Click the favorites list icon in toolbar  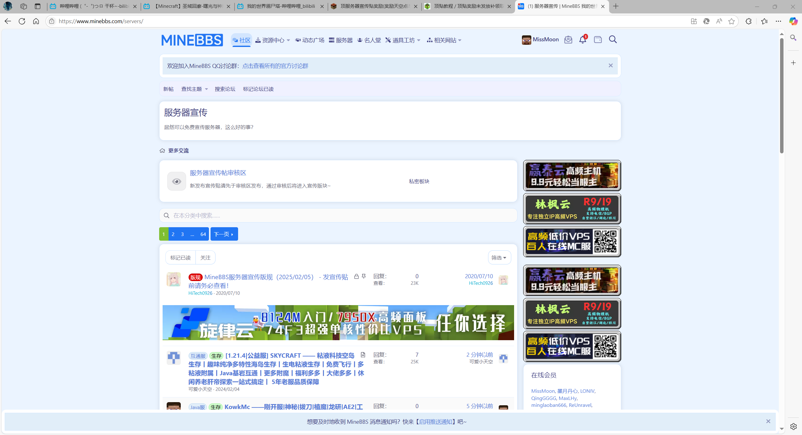coord(764,21)
